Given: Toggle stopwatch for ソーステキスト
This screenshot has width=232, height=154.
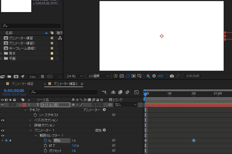Looking at the screenshot, I should (x=35, y=115).
